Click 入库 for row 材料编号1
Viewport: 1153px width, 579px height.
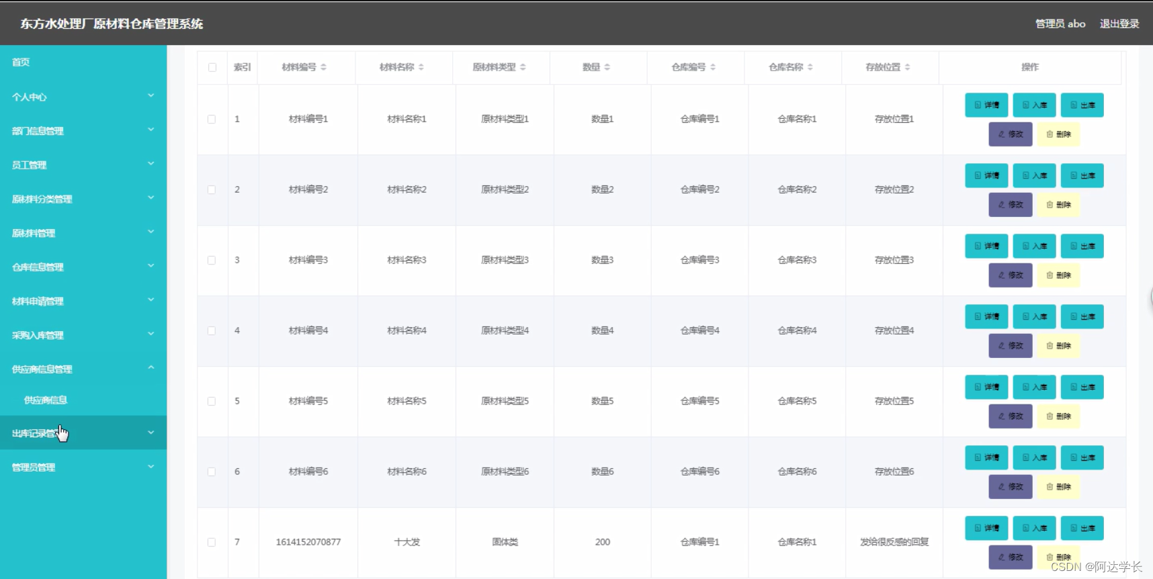click(x=1034, y=105)
